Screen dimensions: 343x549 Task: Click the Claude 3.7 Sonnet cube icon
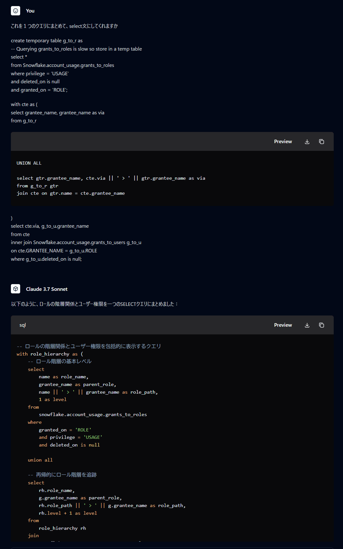(15, 289)
